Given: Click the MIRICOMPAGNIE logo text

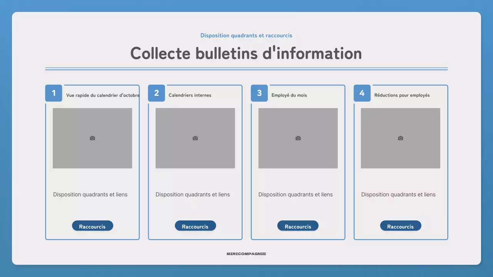Looking at the screenshot, I should (246, 254).
